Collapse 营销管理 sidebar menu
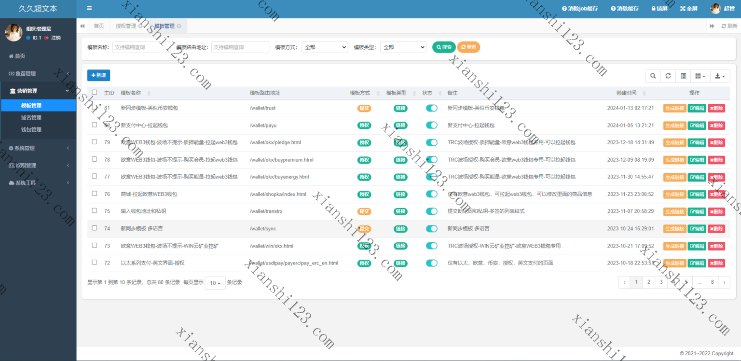 38,91
